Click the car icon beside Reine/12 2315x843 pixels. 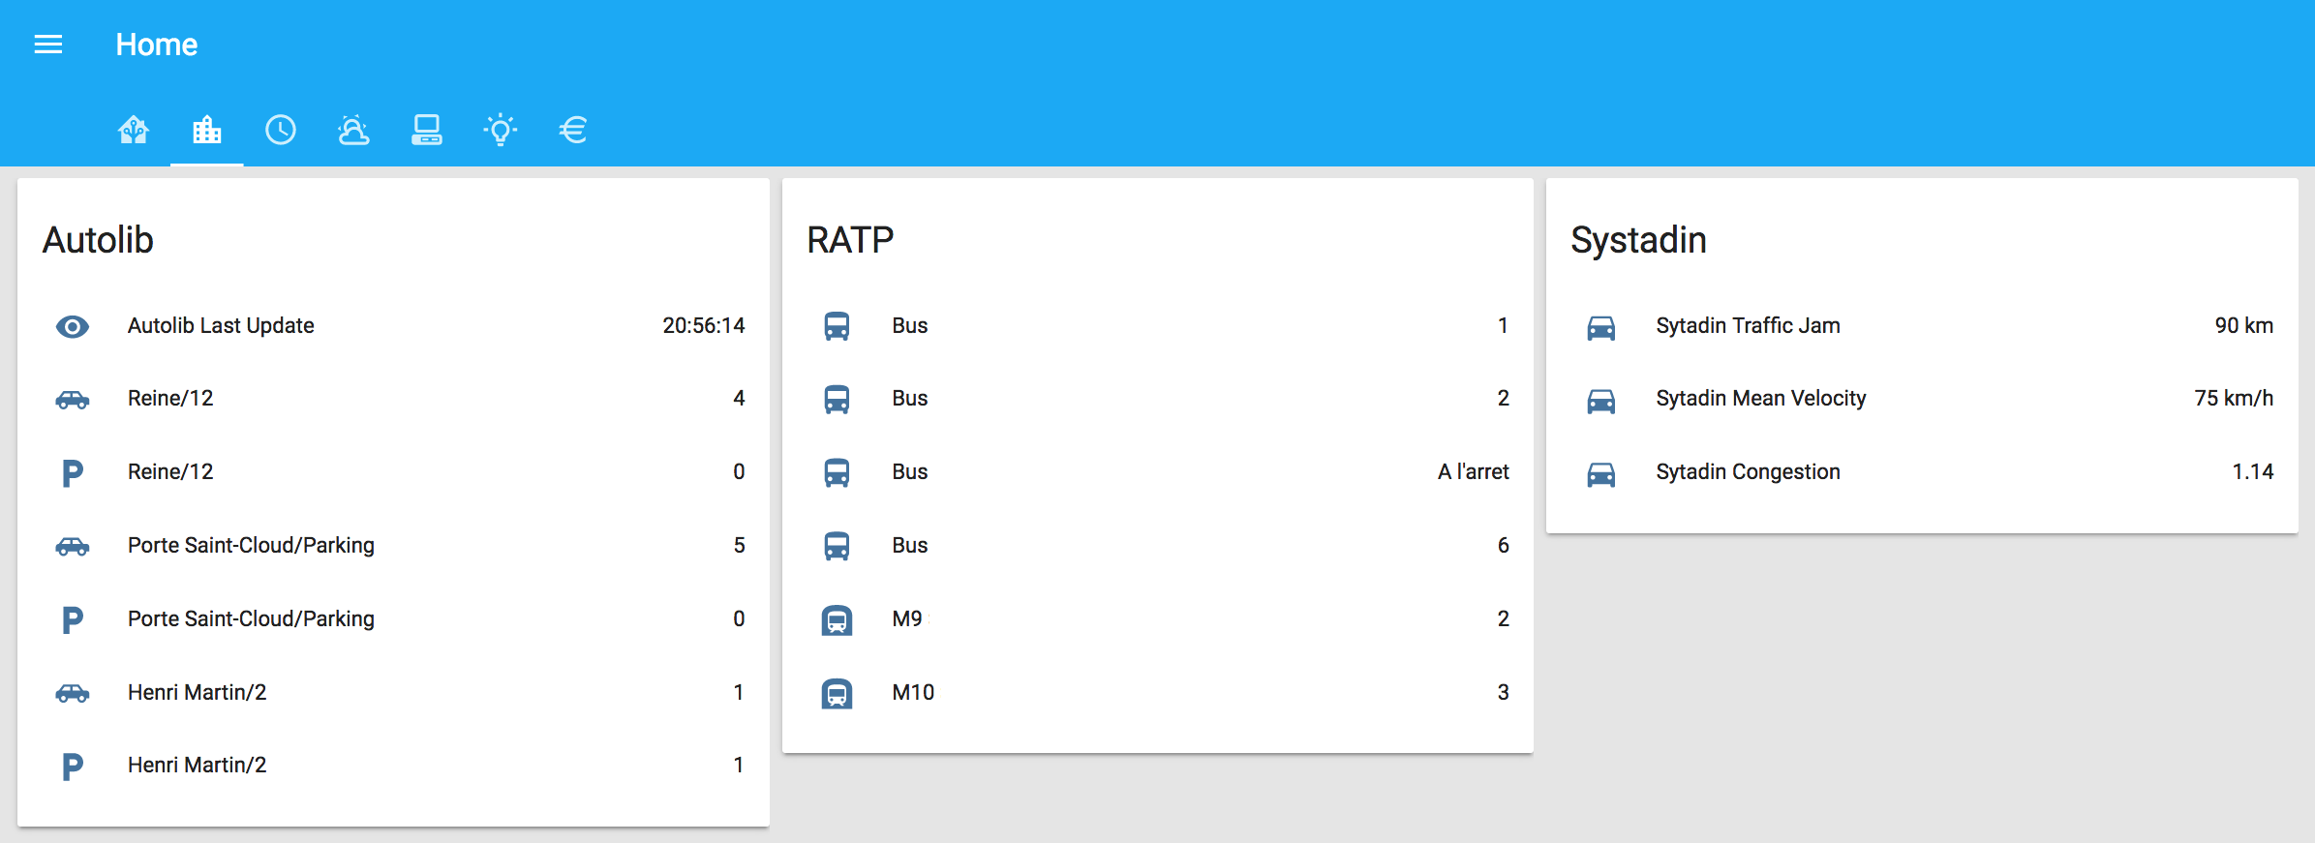pyautogui.click(x=73, y=399)
